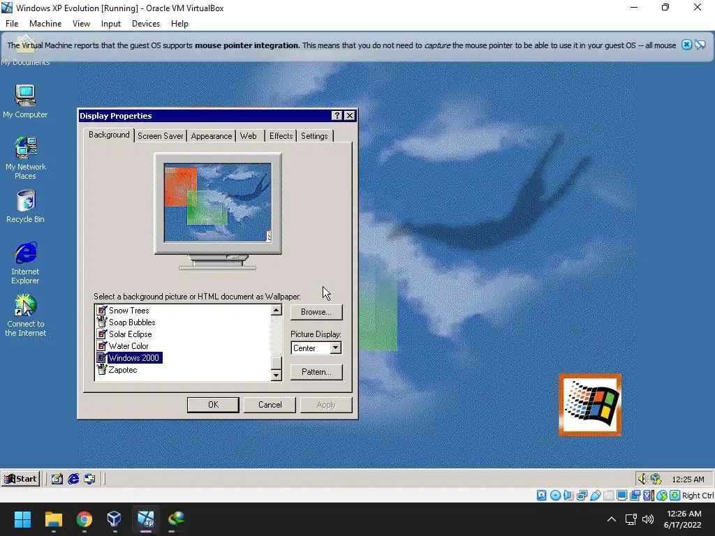Click VirtualBox recording status icon
This screenshot has height=536, width=715.
635,496
